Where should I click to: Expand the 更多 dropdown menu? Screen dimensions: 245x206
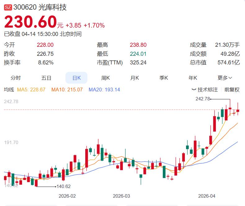click(x=225, y=78)
